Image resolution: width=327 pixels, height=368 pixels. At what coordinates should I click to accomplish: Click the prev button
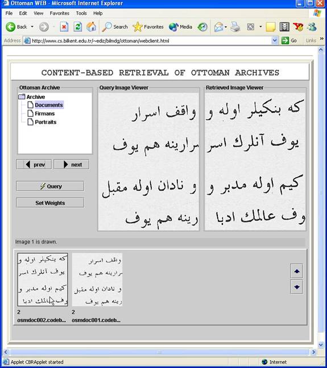coord(34,165)
